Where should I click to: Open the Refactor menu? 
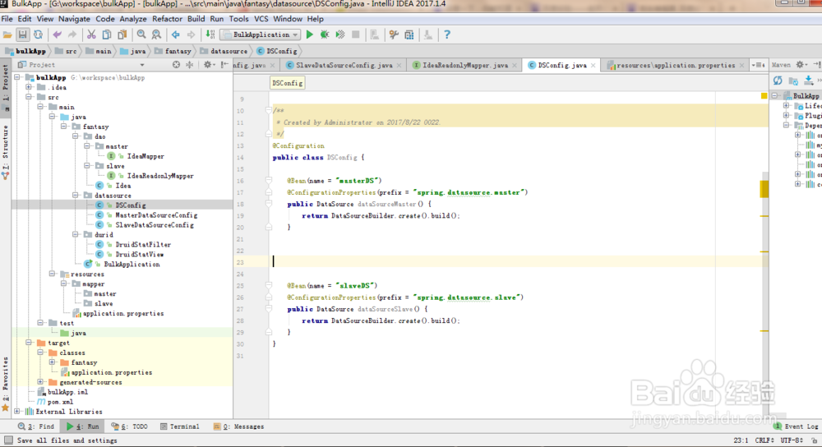[x=167, y=19]
